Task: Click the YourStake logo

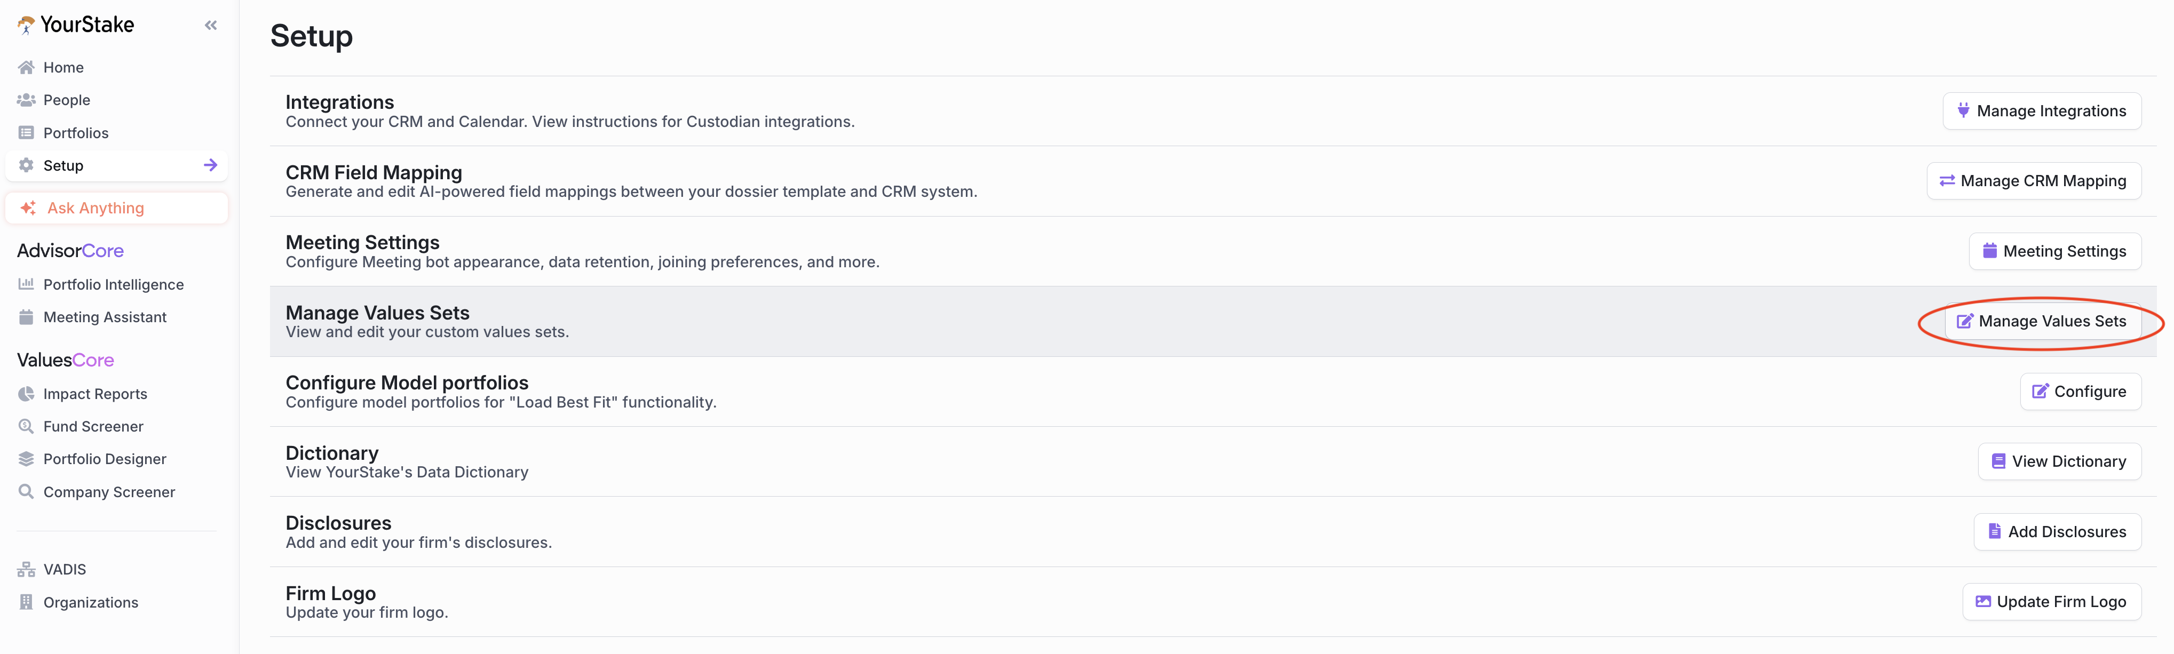Action: [76, 25]
